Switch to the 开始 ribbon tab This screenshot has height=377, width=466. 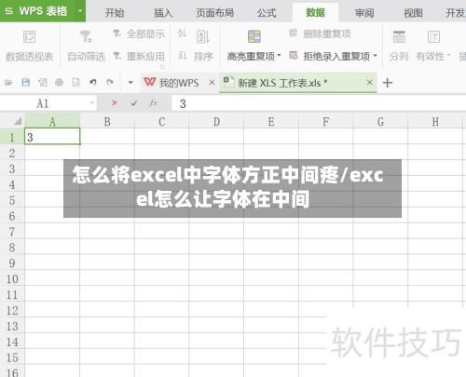[115, 13]
